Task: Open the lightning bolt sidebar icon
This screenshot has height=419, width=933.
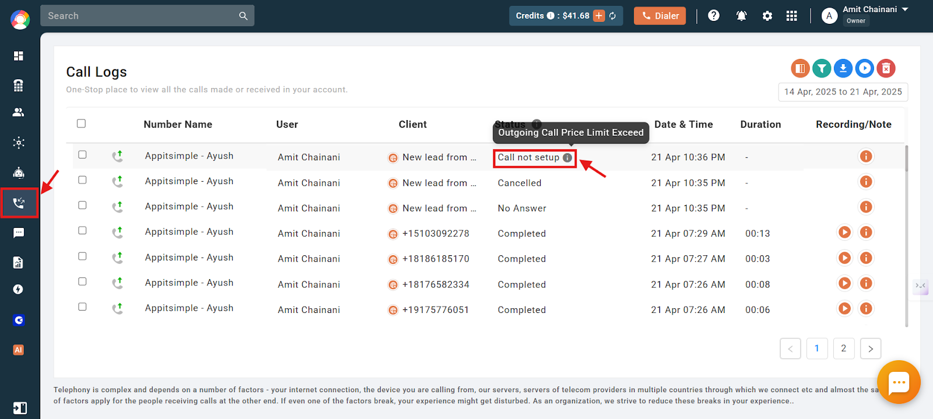Action: click(x=19, y=290)
